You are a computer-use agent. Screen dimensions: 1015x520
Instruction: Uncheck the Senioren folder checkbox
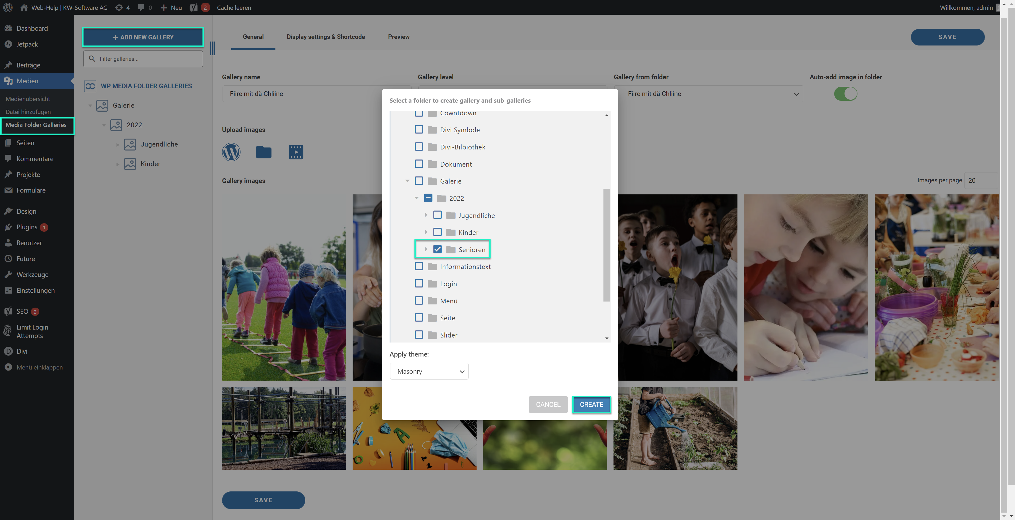(437, 249)
